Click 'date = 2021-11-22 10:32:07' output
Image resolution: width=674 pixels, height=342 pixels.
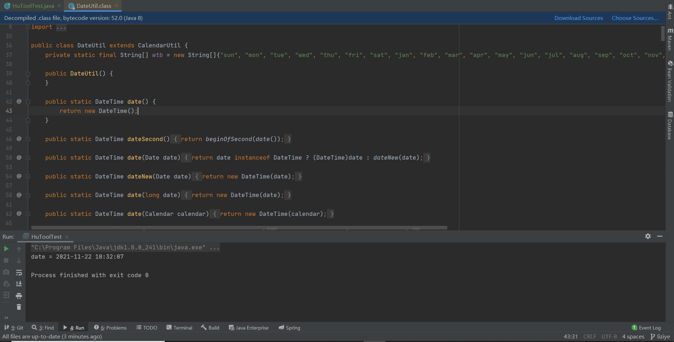point(77,256)
